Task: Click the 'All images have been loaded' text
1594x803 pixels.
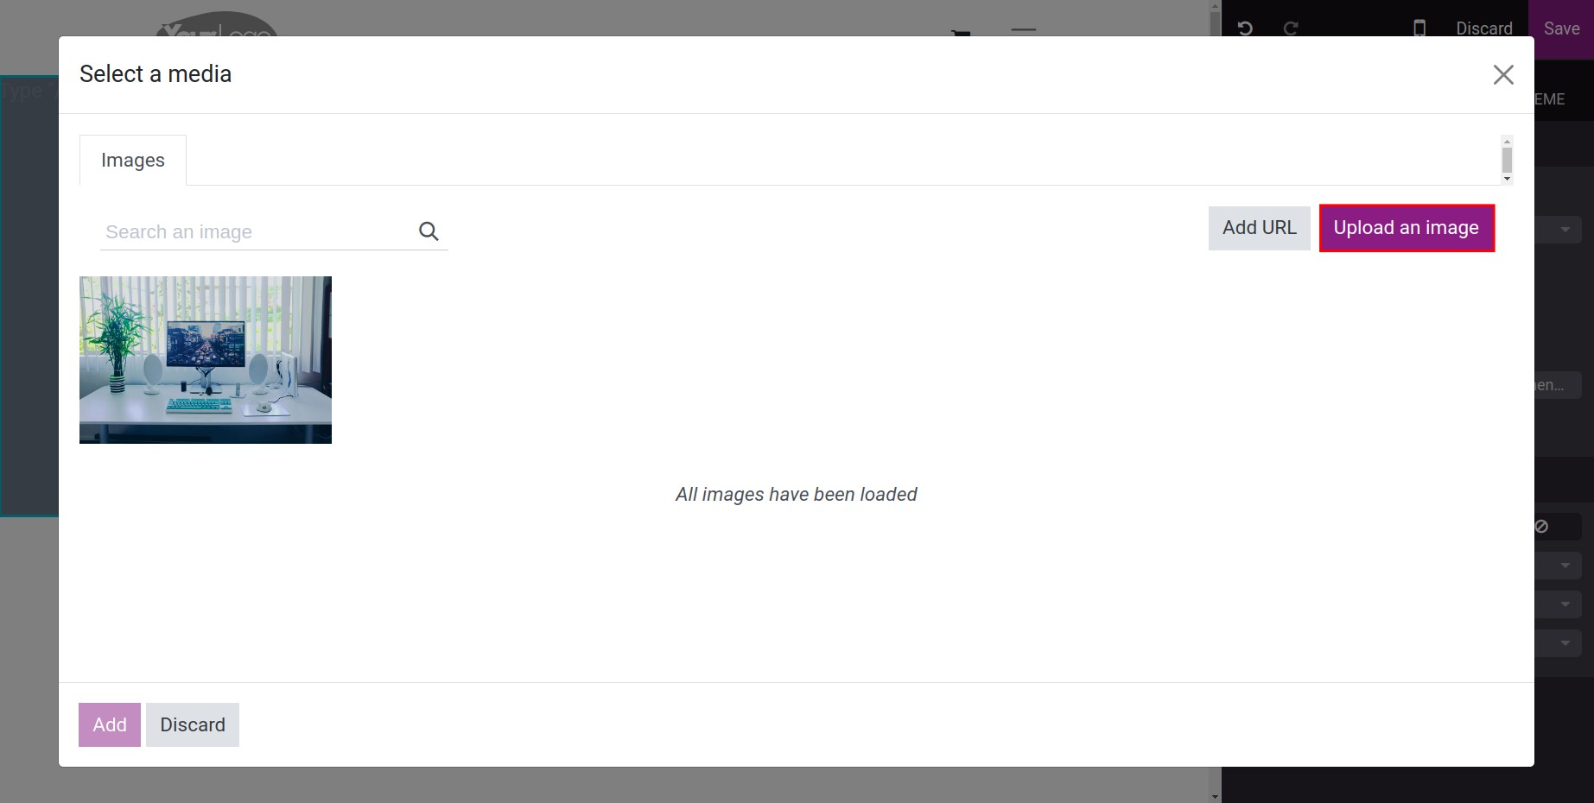Action: (797, 495)
